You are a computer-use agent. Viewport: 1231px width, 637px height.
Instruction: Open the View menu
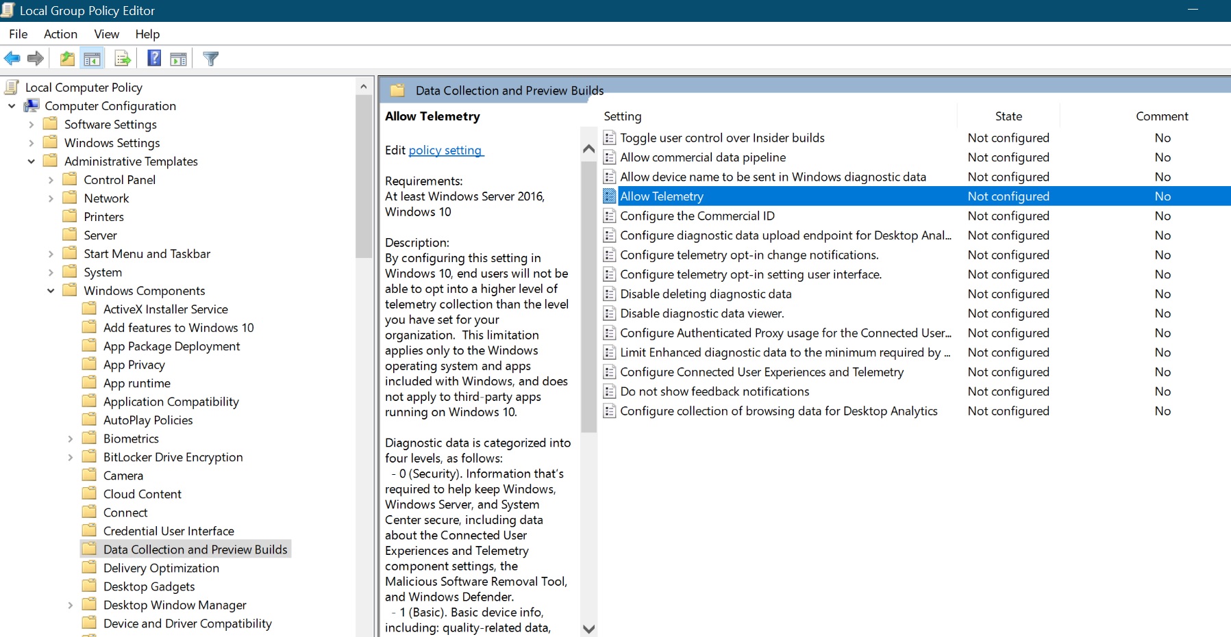tap(106, 34)
